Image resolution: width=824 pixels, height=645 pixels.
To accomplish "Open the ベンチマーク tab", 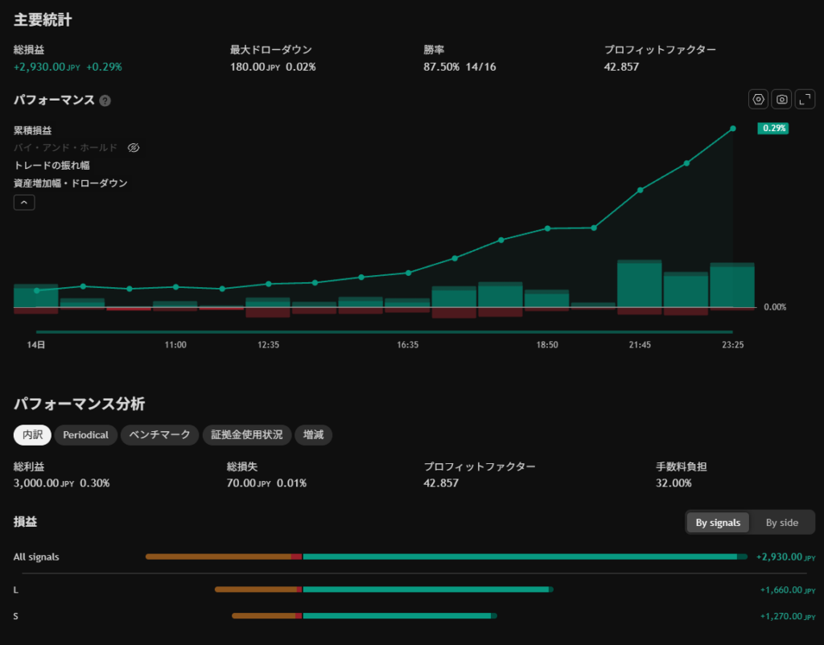I will (x=160, y=435).
